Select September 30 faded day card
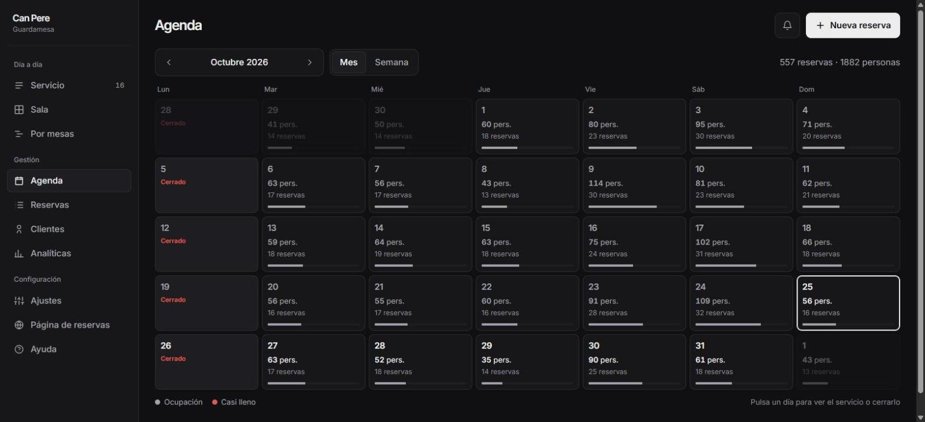Image resolution: width=925 pixels, height=422 pixels. click(421, 126)
